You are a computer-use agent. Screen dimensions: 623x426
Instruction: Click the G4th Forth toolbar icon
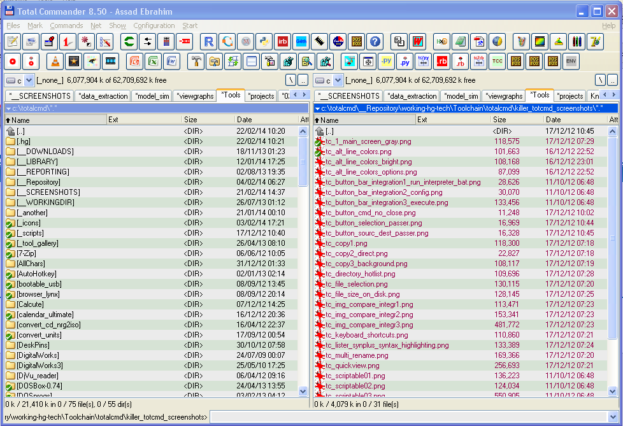(x=301, y=41)
